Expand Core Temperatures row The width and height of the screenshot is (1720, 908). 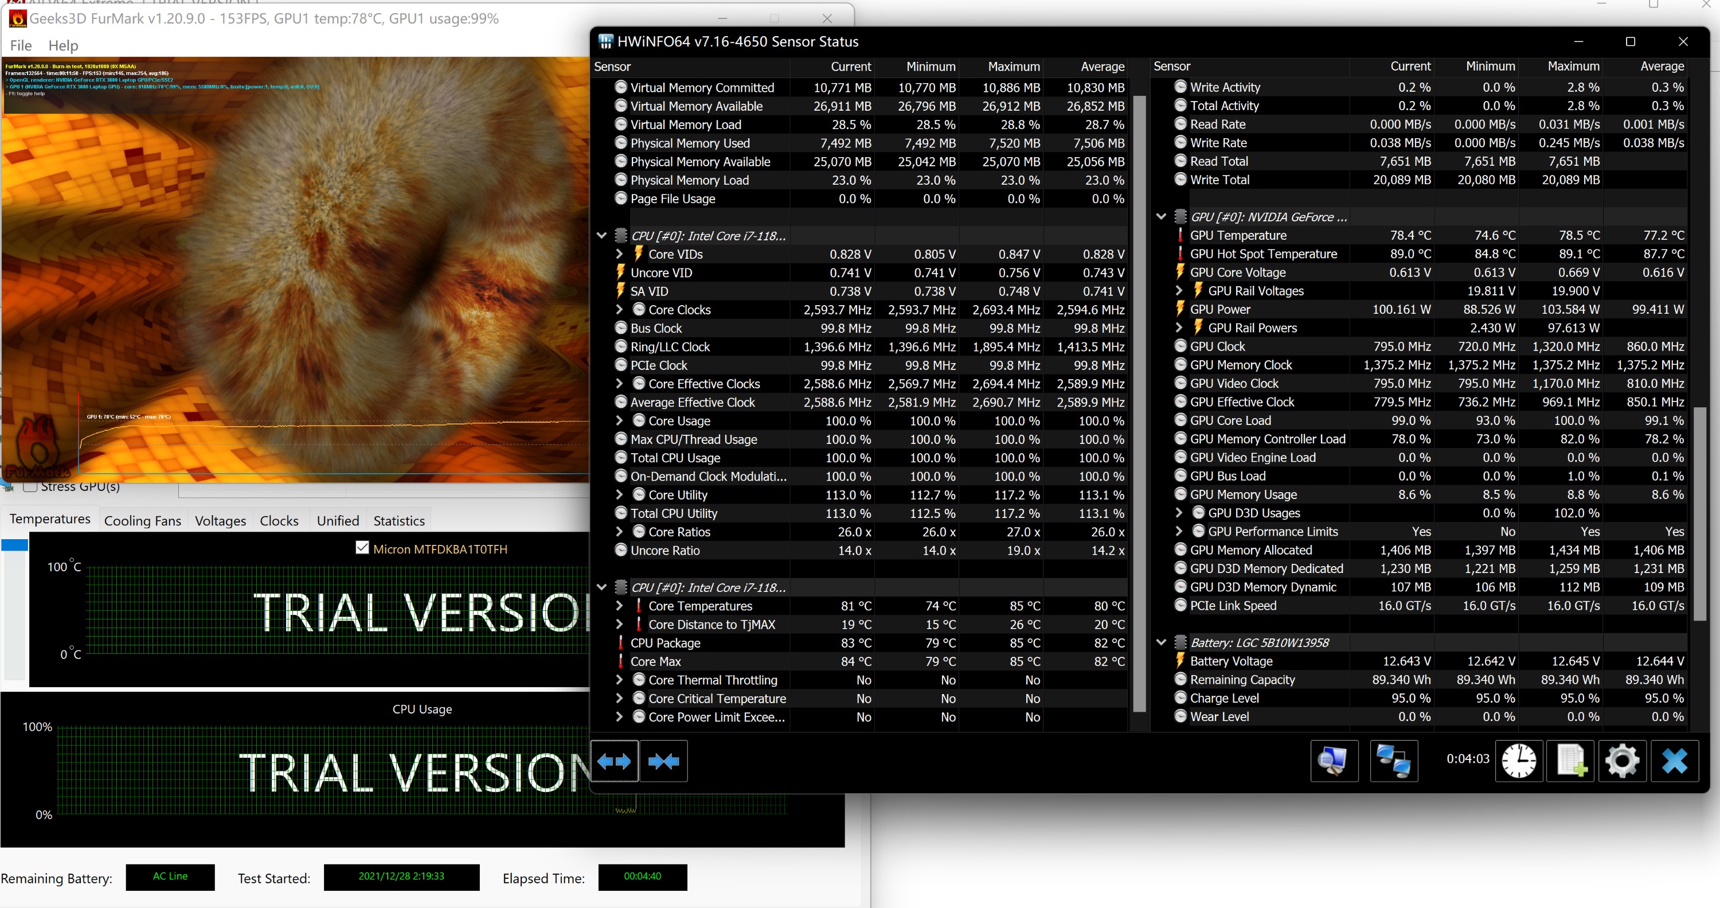tap(619, 605)
